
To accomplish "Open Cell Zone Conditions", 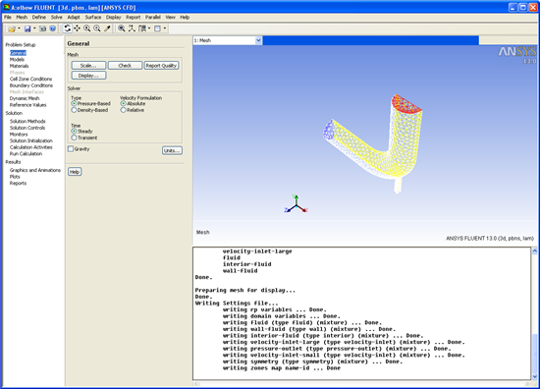I will (30, 79).
